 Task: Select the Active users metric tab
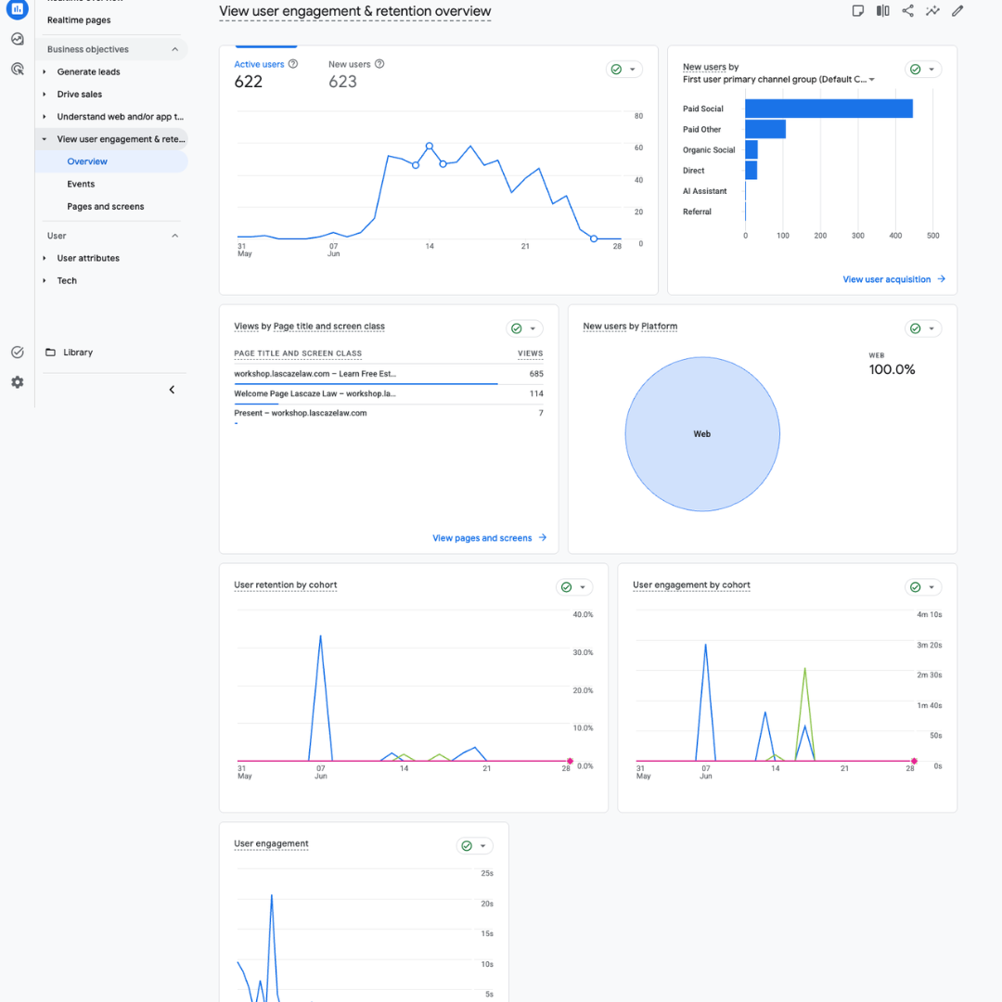266,73
